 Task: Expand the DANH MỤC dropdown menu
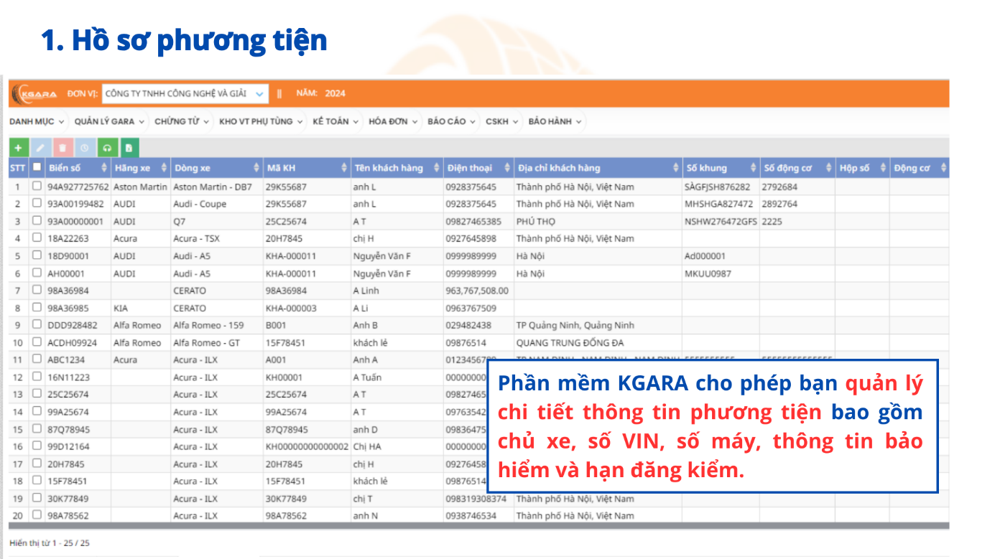tap(37, 121)
